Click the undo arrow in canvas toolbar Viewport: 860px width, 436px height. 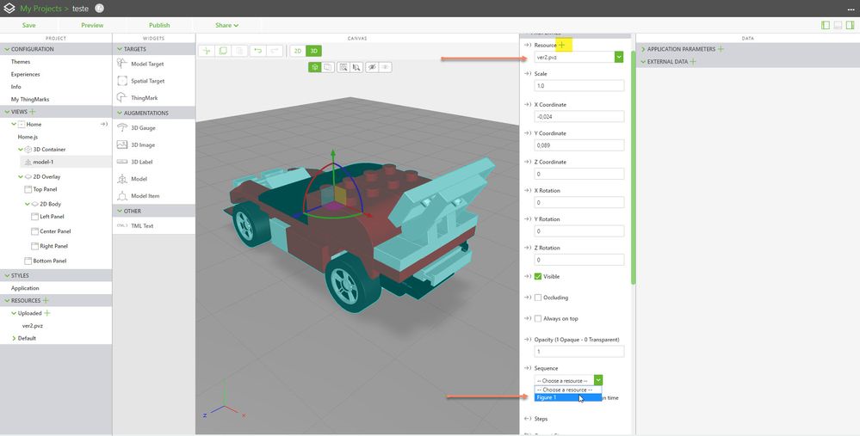pos(257,51)
